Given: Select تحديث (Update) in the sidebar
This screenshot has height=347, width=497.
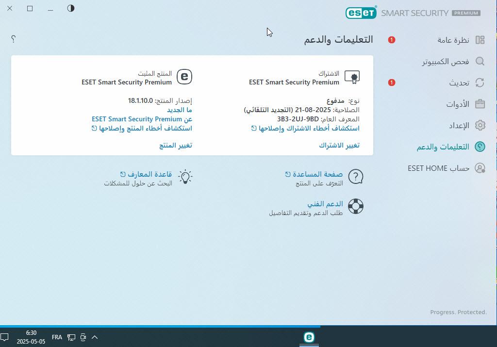Looking at the screenshot, I should [x=467, y=83].
